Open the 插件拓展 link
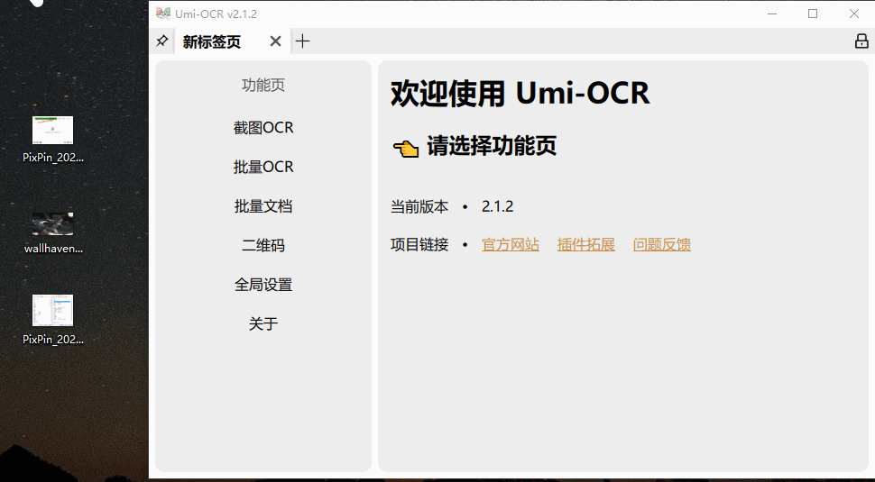The image size is (875, 482). tap(586, 245)
